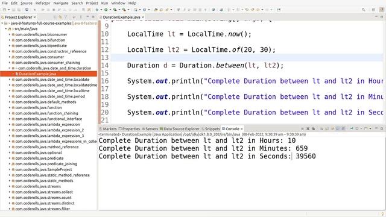Expand the com.coderolls.java.streams package
386x217 pixels.
coord(10,186)
